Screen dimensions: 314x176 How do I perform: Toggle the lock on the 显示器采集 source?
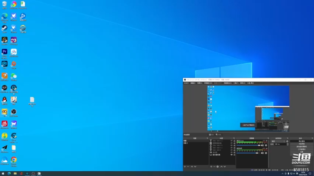(x=234, y=154)
